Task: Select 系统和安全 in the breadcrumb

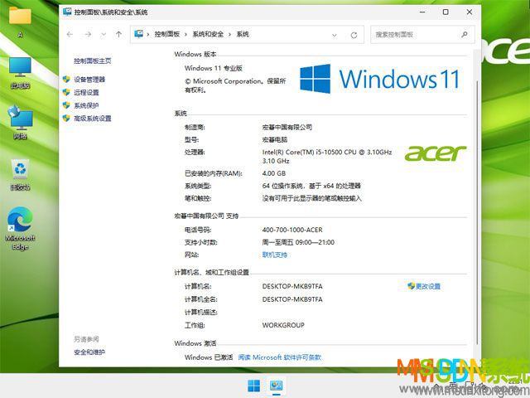Action: 208,34
